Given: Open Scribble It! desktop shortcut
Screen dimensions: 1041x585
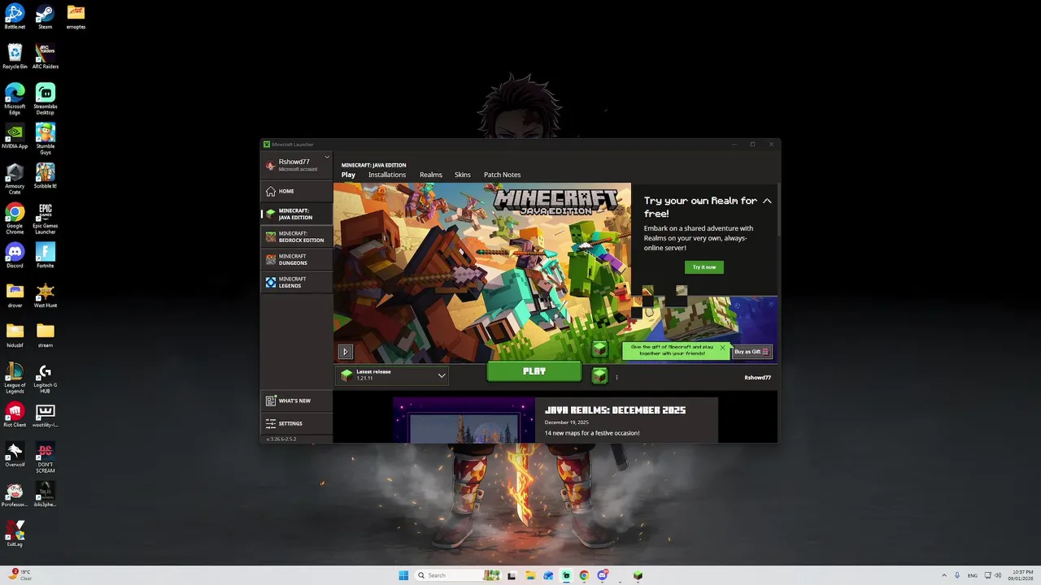Looking at the screenshot, I should coord(46,176).
